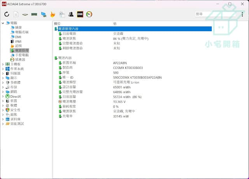This screenshot has width=249, height=179.
Task: Click the value 86 % (電力充足, 充電中)
Action: [x=131, y=39]
